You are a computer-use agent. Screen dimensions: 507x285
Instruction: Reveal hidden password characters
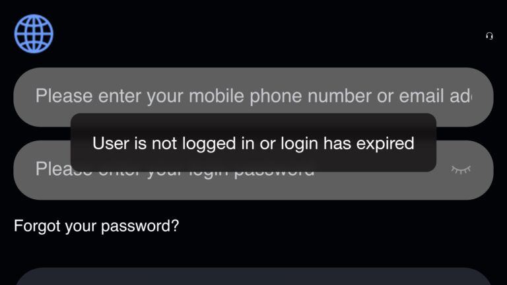(x=461, y=170)
